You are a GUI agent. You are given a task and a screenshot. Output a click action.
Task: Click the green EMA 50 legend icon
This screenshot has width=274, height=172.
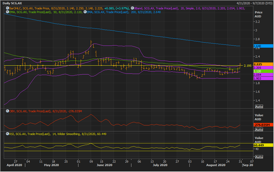coord(7,12)
